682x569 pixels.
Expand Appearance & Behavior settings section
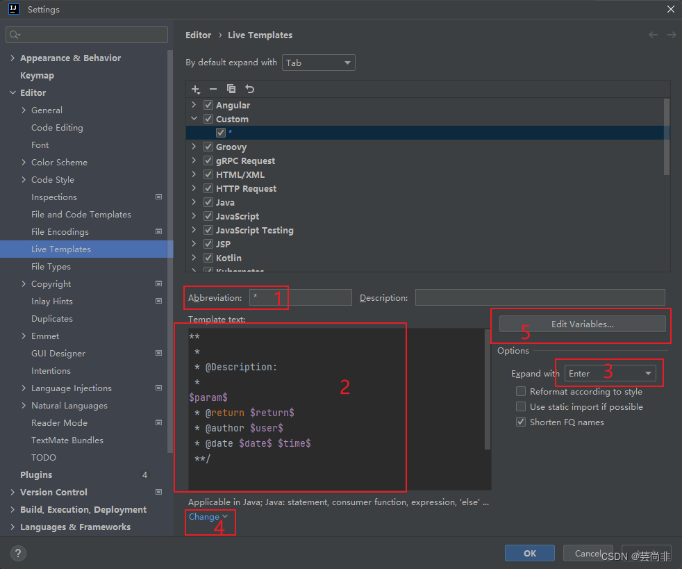pyautogui.click(x=13, y=58)
